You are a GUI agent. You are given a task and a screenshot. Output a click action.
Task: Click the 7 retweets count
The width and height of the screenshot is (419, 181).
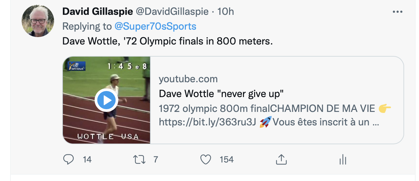pos(156,159)
